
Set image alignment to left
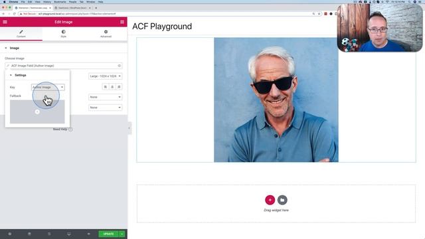click(x=106, y=87)
